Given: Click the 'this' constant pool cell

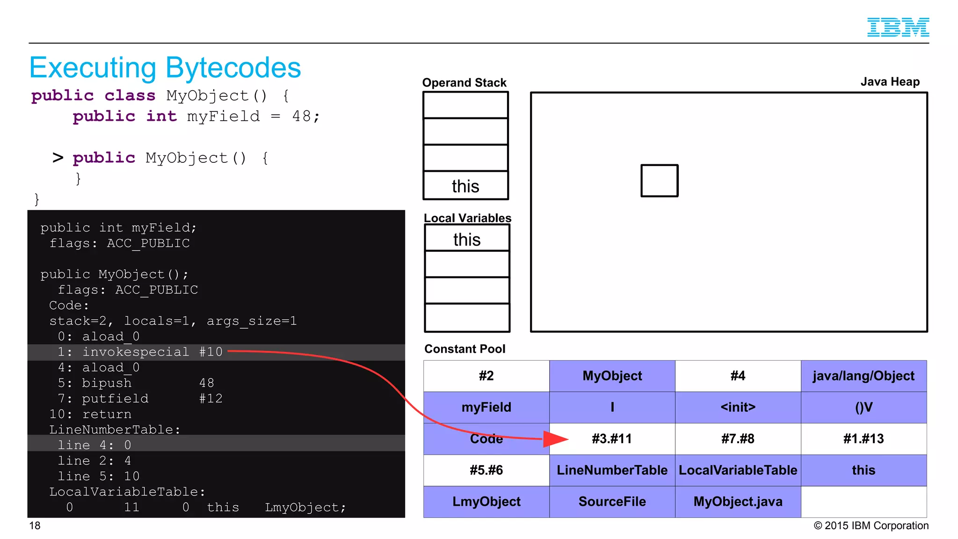Looking at the screenshot, I should tap(864, 470).
